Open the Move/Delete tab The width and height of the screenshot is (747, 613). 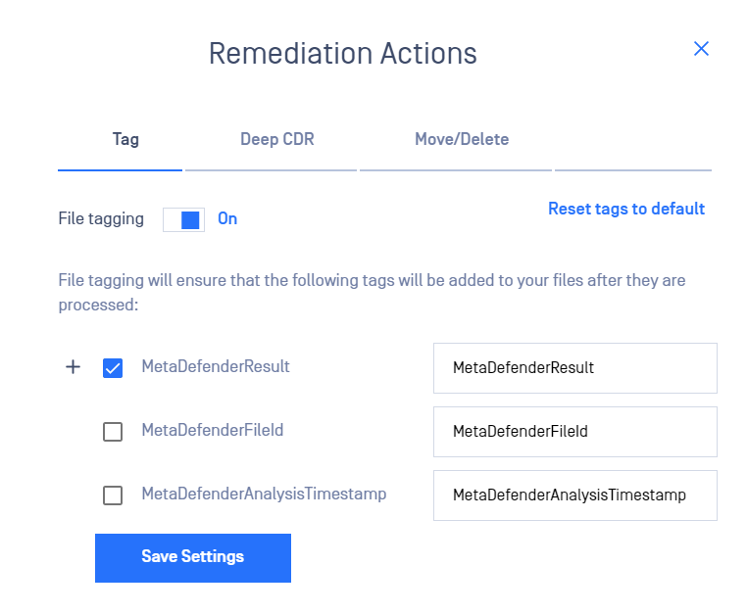462,139
